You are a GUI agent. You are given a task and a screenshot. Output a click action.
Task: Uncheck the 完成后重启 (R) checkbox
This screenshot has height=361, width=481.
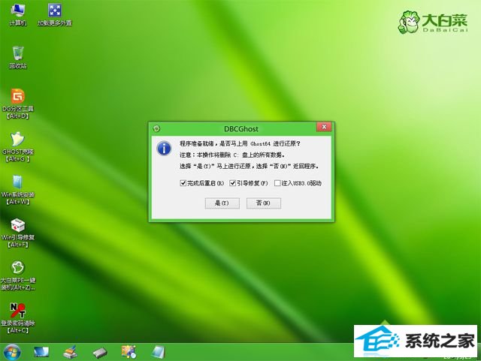pyautogui.click(x=183, y=182)
